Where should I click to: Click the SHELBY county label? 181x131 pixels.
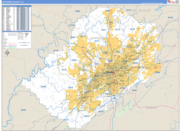coord(151,108)
